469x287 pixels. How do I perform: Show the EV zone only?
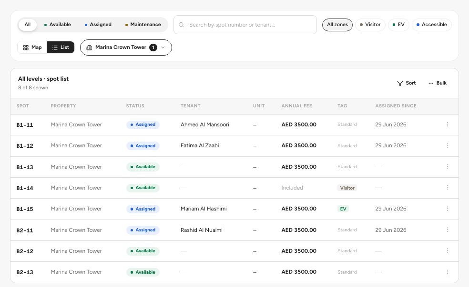[x=398, y=24]
